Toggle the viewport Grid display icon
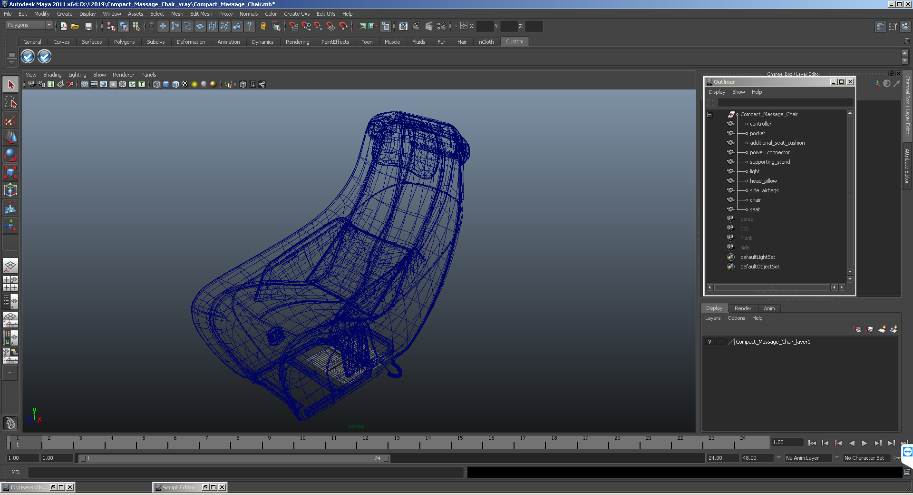 pos(85,84)
